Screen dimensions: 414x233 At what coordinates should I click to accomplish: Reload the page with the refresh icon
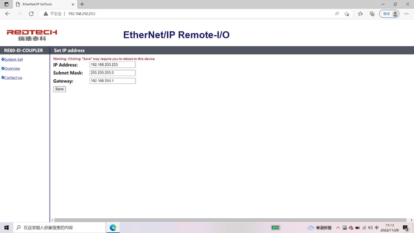click(x=31, y=14)
